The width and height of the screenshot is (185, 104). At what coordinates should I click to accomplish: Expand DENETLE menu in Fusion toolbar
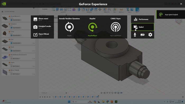(121, 12)
